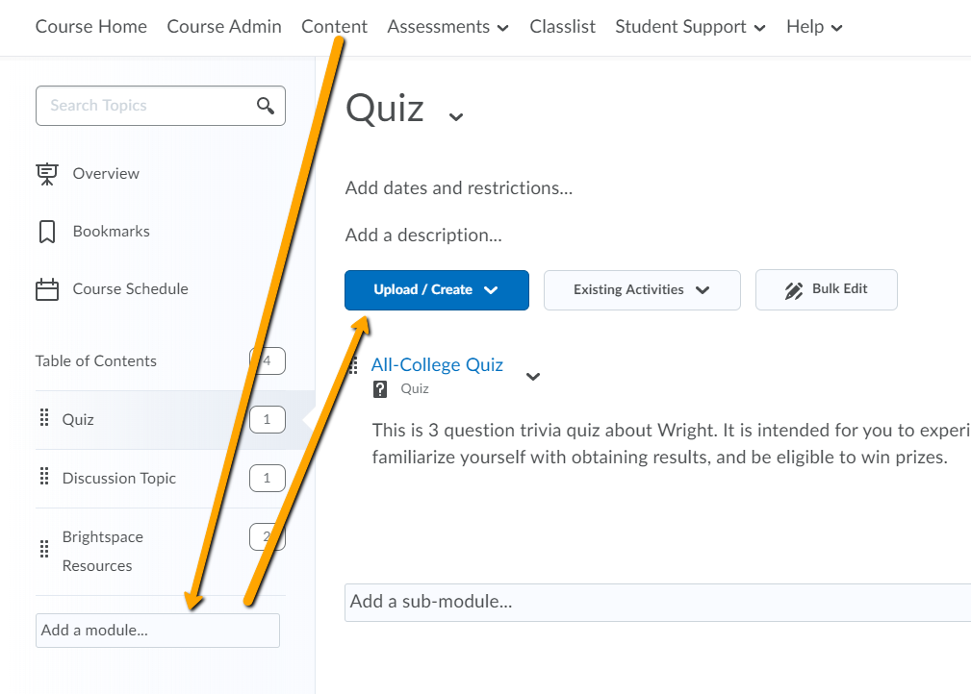Open the Upload / Create dropdown
This screenshot has height=694, width=971.
click(x=436, y=289)
